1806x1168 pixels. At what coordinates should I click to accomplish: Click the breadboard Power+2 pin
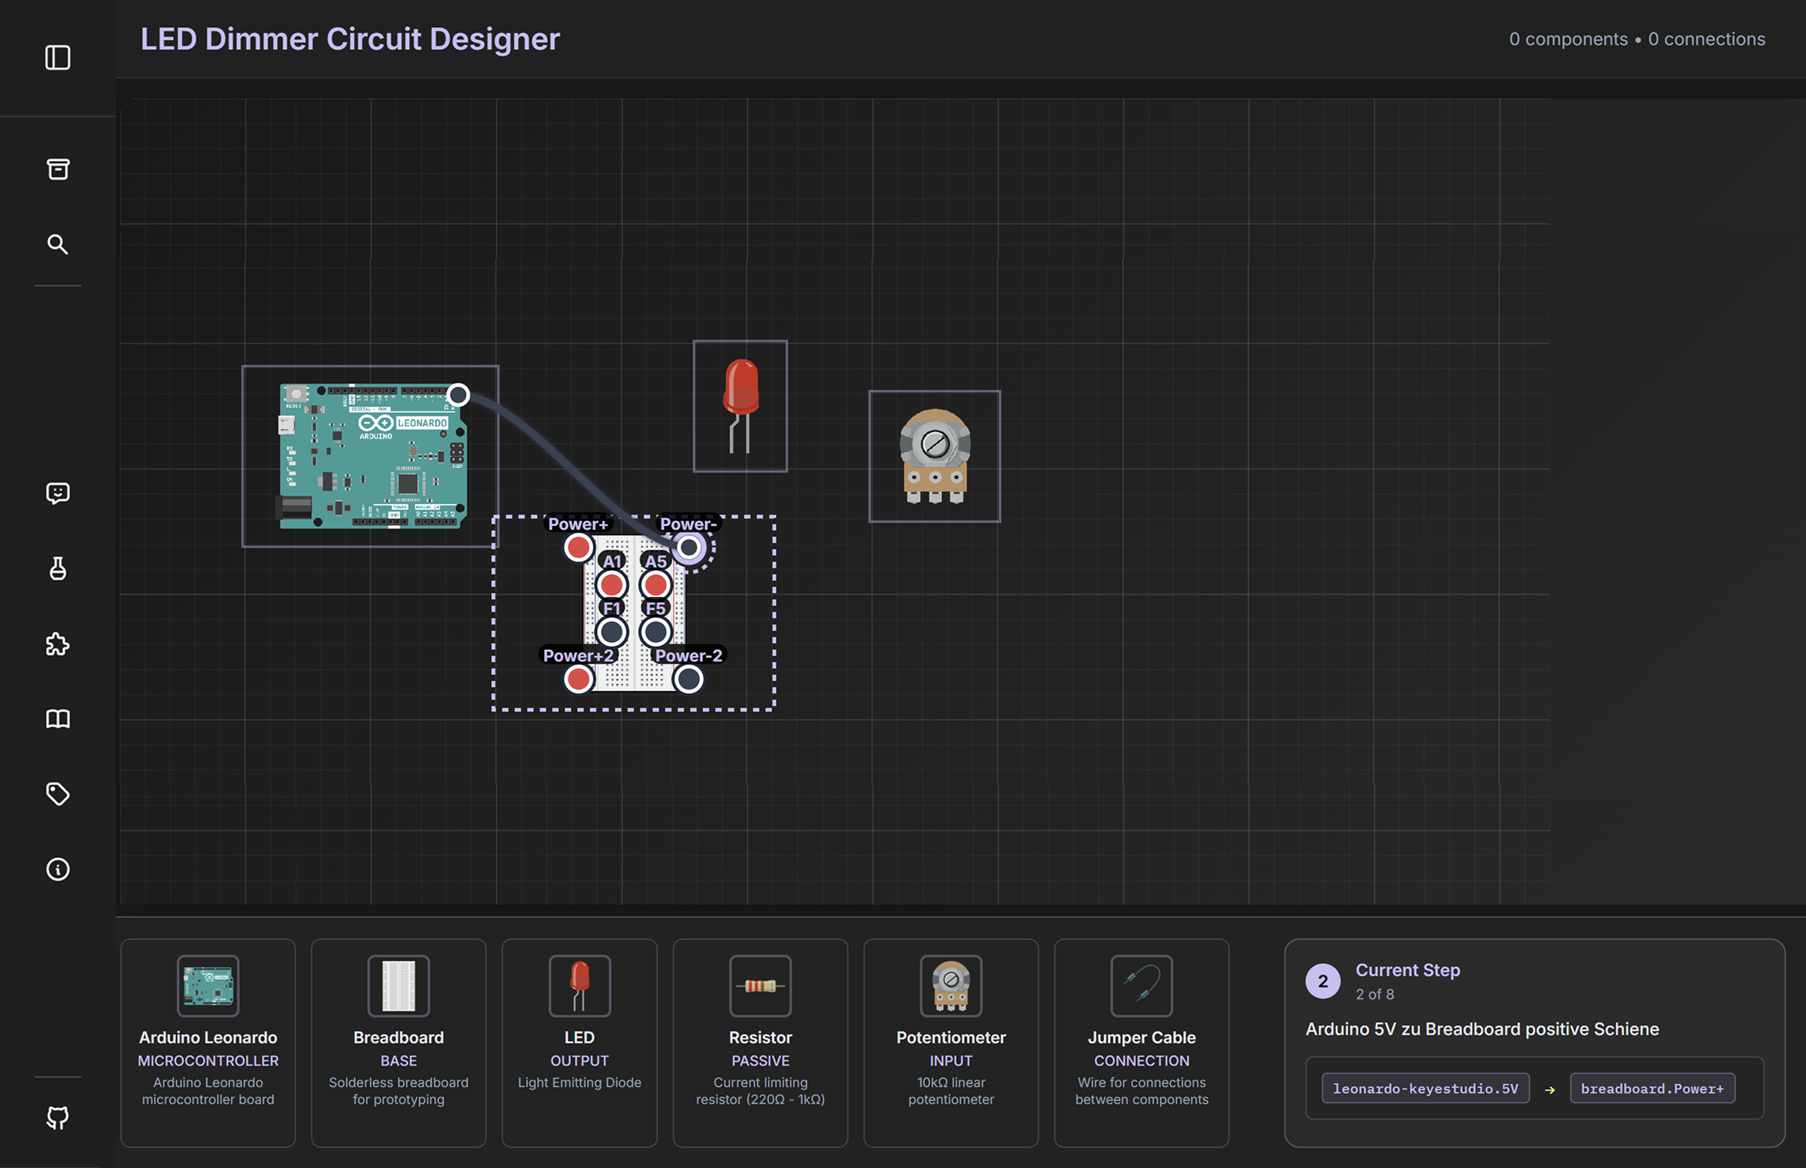coord(579,679)
